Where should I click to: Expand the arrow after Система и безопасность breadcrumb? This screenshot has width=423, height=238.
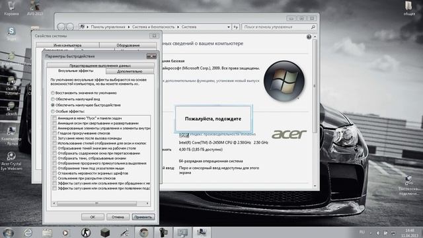click(178, 27)
